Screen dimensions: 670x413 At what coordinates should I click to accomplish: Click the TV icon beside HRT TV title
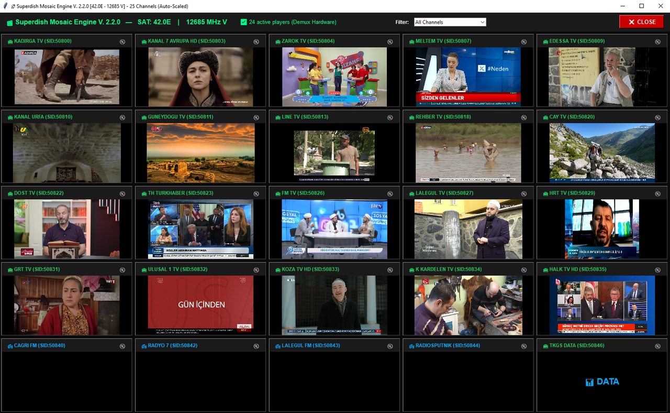pyautogui.click(x=545, y=193)
